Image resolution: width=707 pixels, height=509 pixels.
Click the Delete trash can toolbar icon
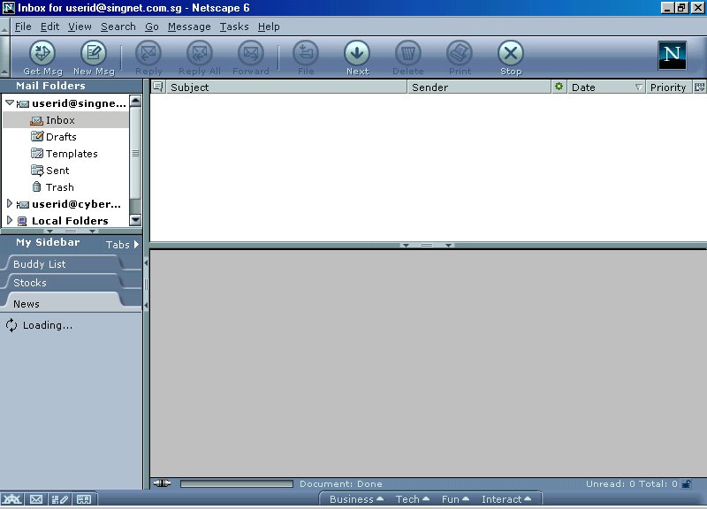coord(408,53)
